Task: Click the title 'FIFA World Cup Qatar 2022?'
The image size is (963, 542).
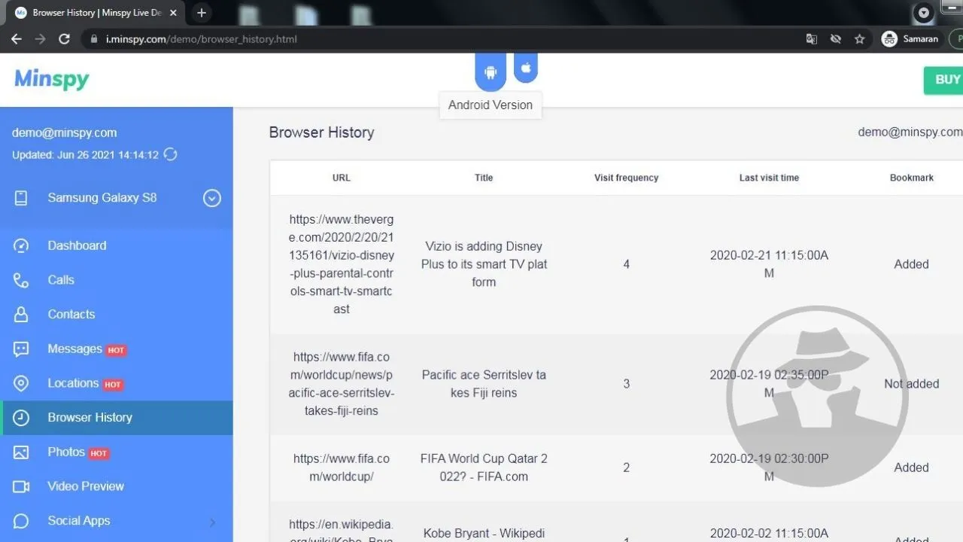Action: (x=484, y=467)
